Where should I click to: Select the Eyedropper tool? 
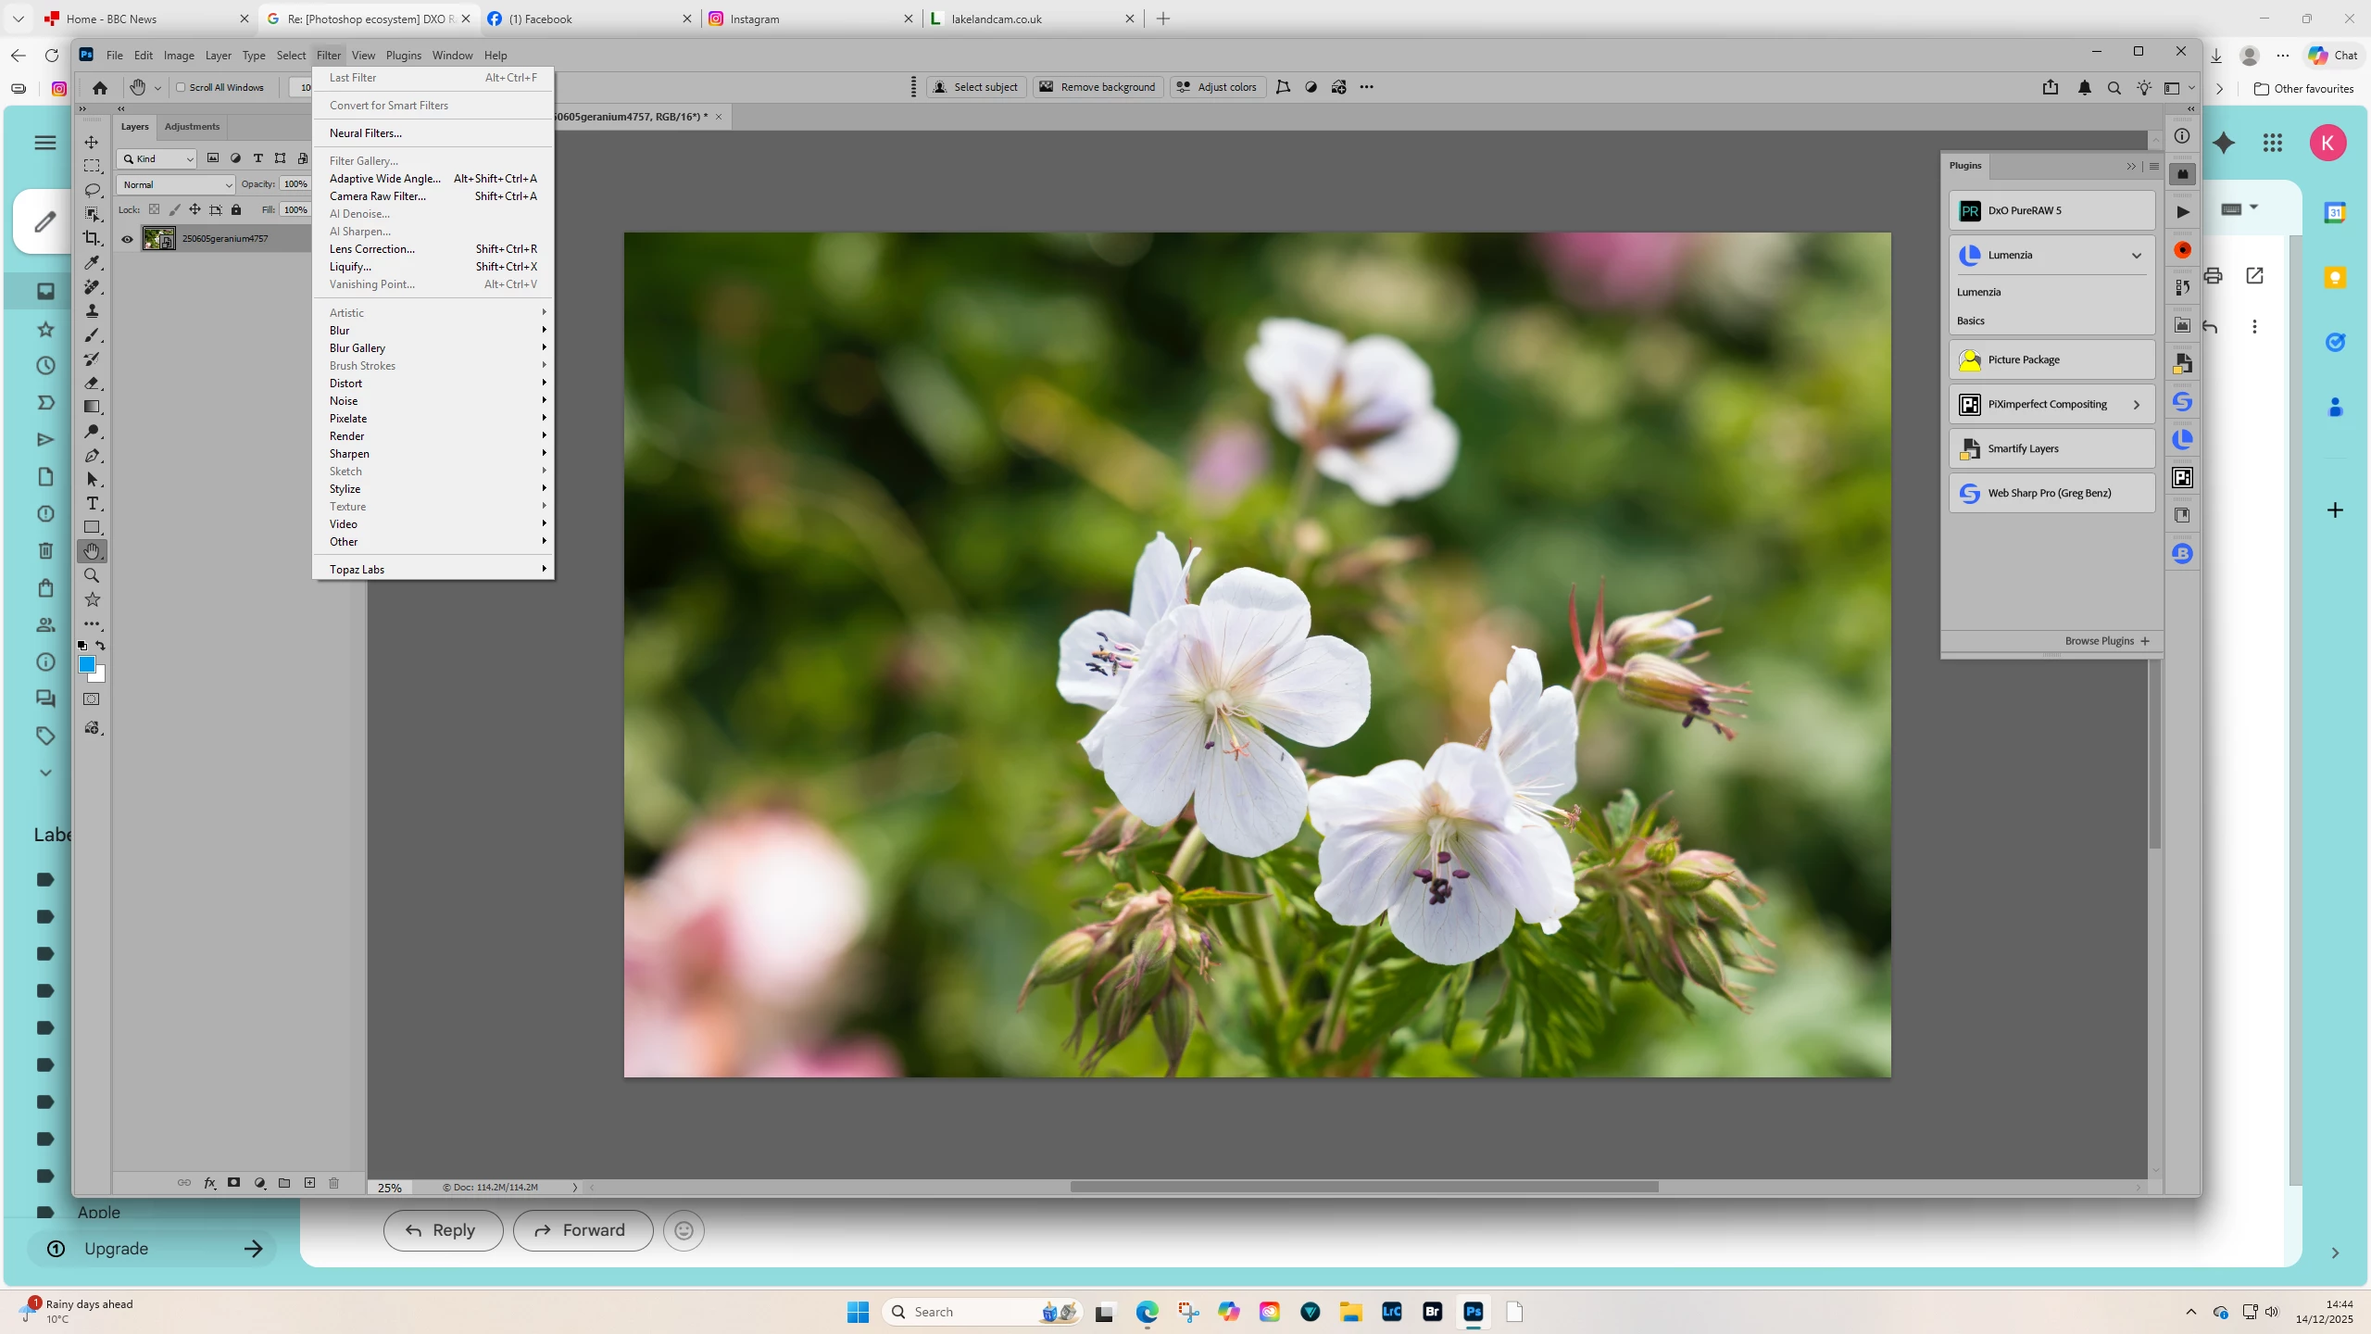pos(92,263)
